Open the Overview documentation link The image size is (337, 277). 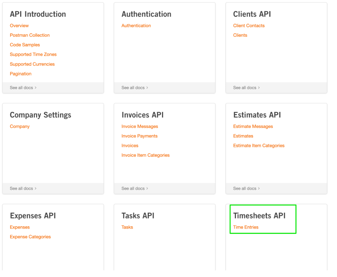19,26
